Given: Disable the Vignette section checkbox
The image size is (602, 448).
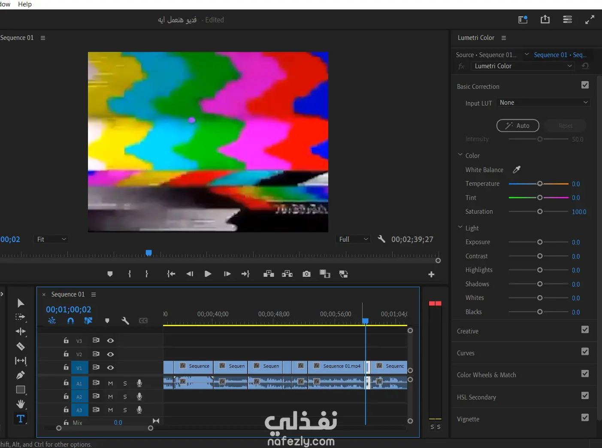Looking at the screenshot, I should coord(585,418).
